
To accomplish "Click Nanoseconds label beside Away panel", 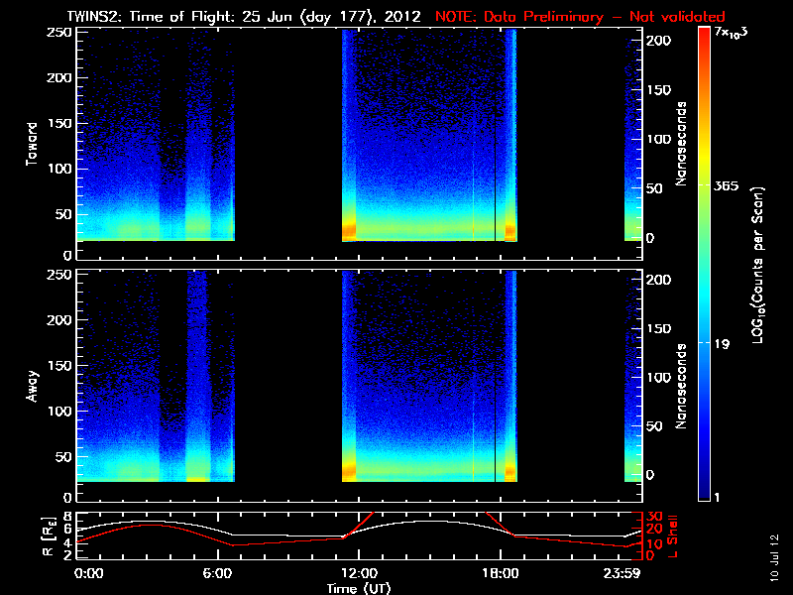I will pyautogui.click(x=683, y=385).
